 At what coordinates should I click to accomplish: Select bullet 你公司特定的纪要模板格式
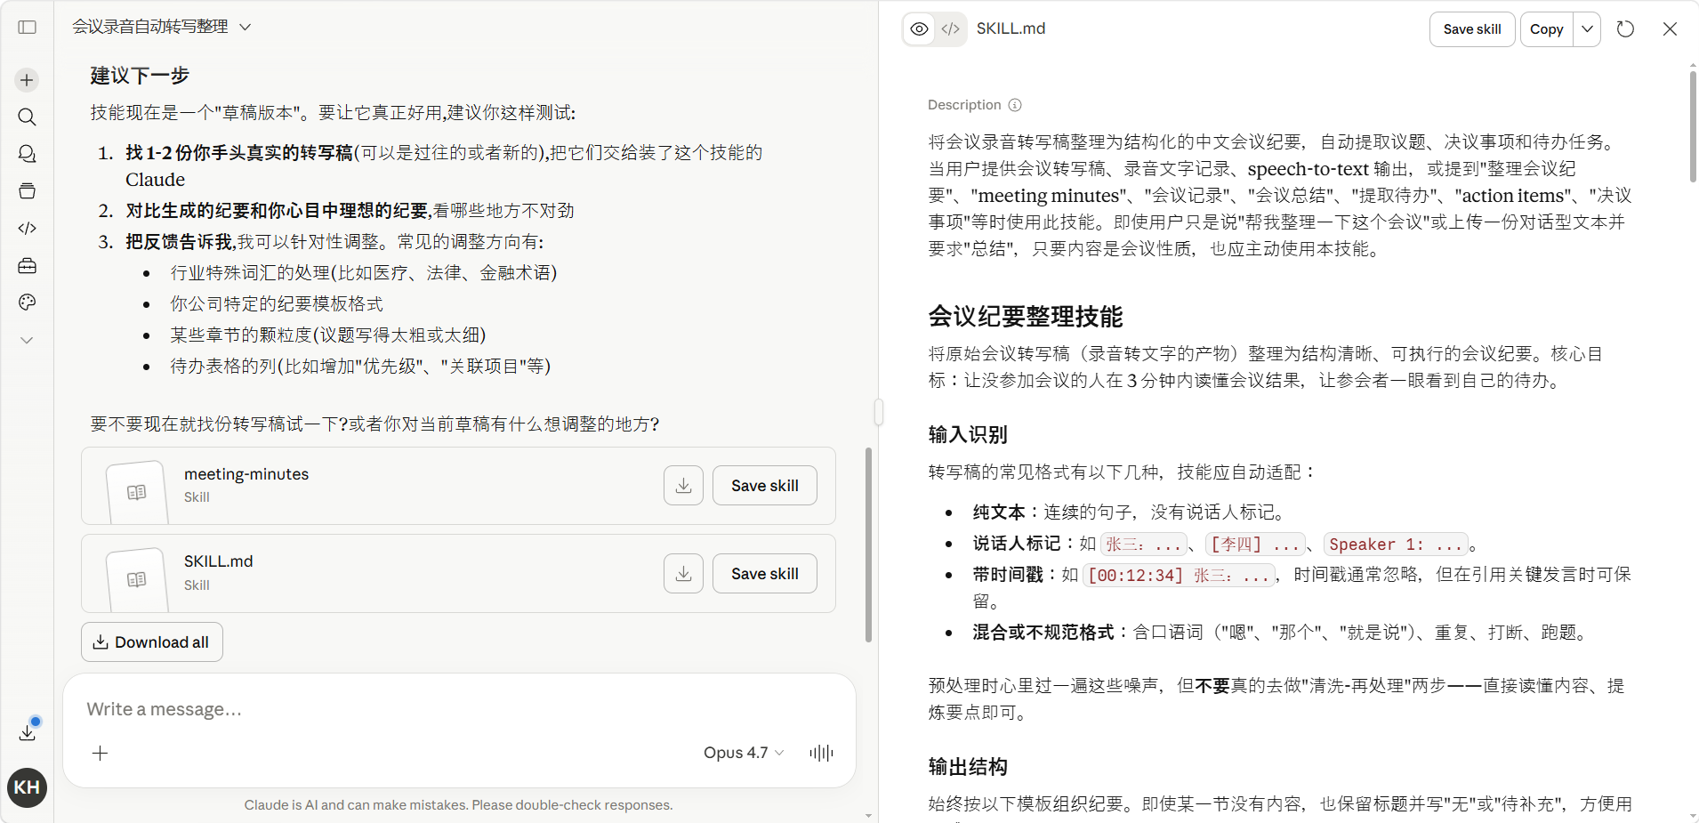coord(277,304)
